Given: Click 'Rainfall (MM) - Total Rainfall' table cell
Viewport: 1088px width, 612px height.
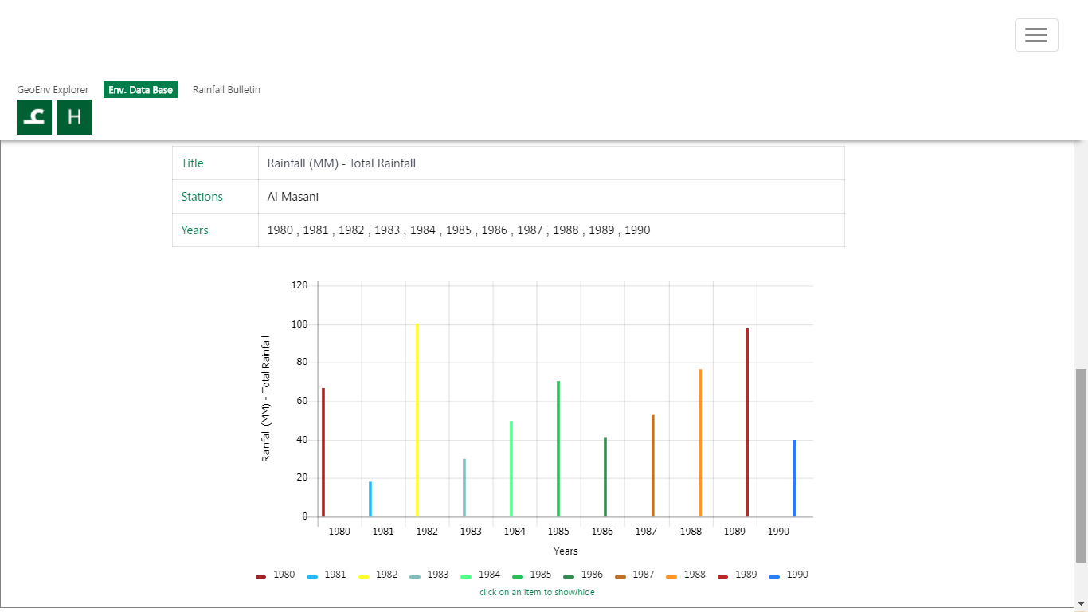Looking at the screenshot, I should [x=551, y=163].
